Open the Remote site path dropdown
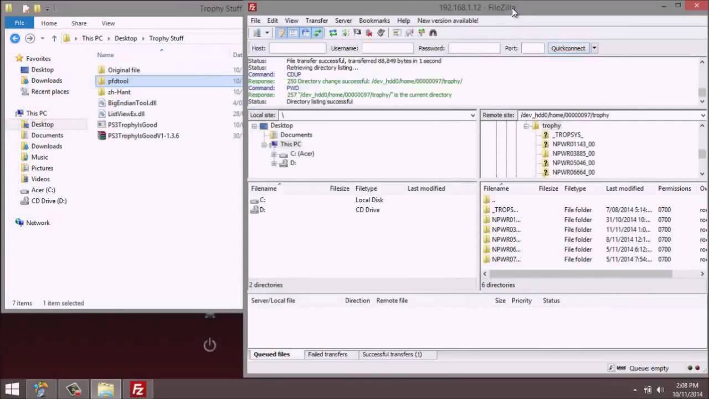This screenshot has width=709, height=399. point(703,115)
